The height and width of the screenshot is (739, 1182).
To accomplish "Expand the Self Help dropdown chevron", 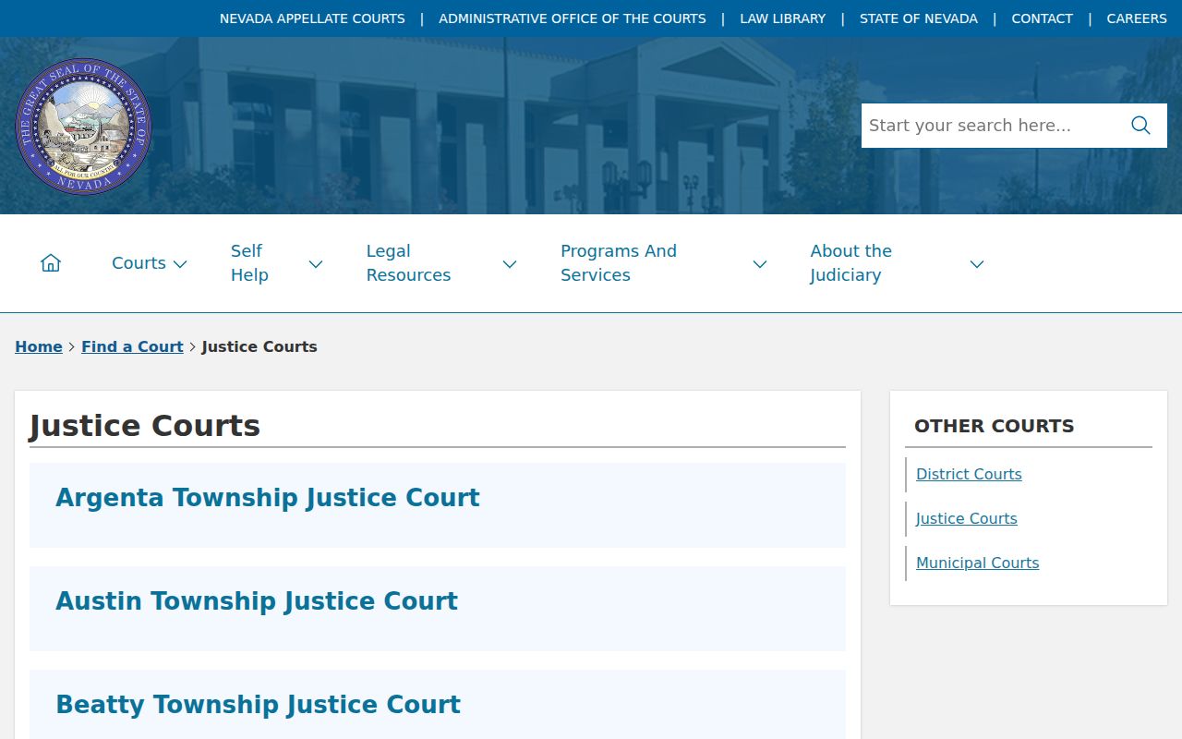I will 316,264.
